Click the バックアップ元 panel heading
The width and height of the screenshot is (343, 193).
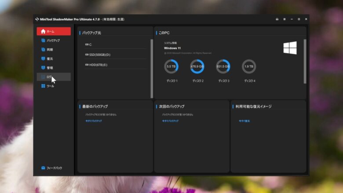click(91, 33)
